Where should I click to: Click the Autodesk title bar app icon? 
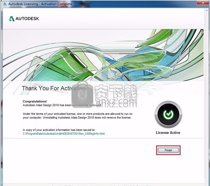click(x=5, y=4)
